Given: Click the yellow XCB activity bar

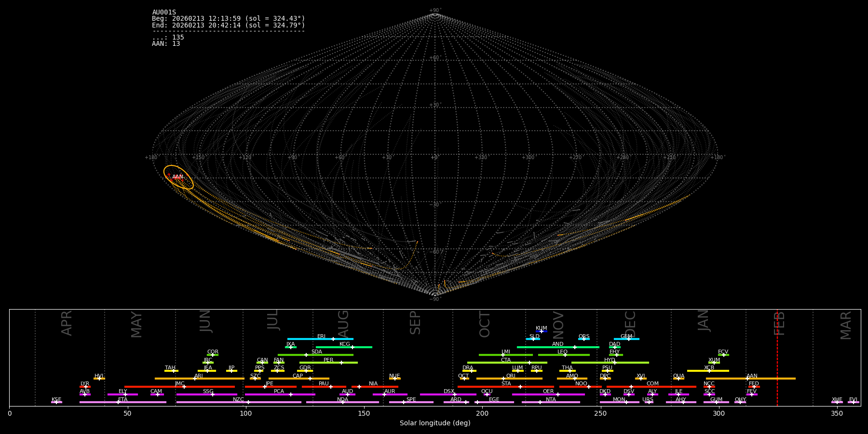Looking at the screenshot, I should [708, 371].
